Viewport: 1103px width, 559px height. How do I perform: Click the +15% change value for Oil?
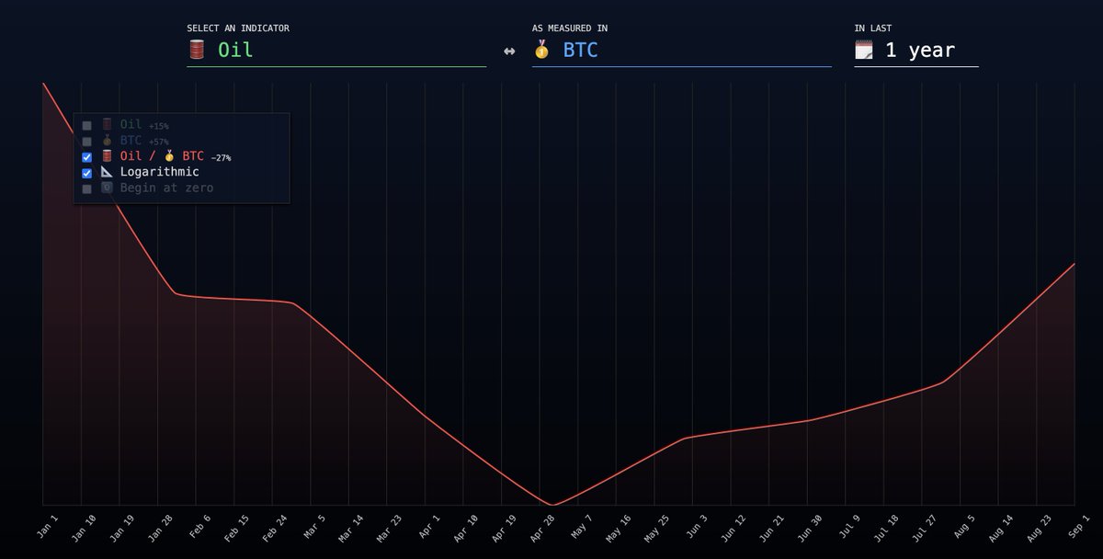(158, 126)
